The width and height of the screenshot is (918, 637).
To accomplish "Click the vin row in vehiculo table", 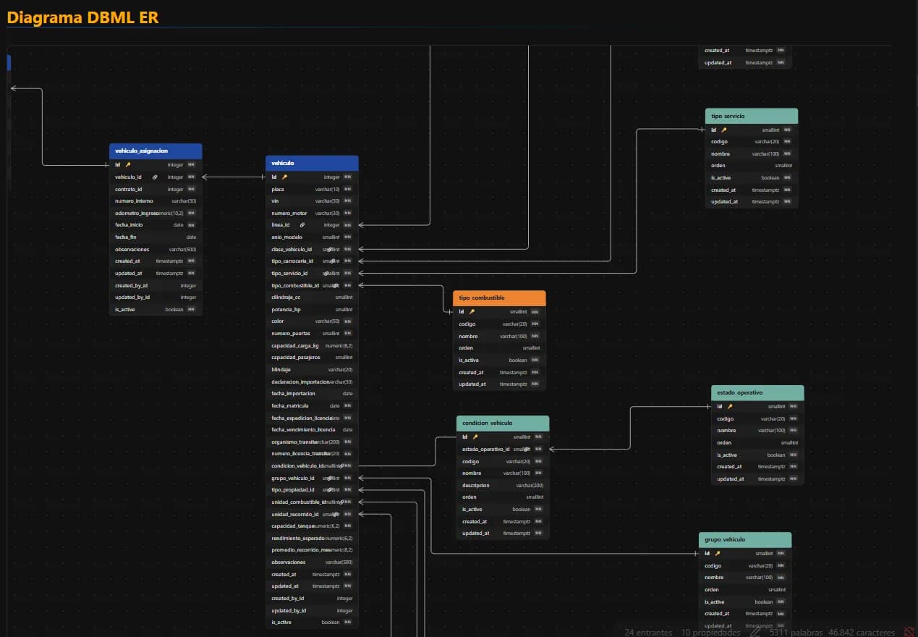I will [x=312, y=201].
